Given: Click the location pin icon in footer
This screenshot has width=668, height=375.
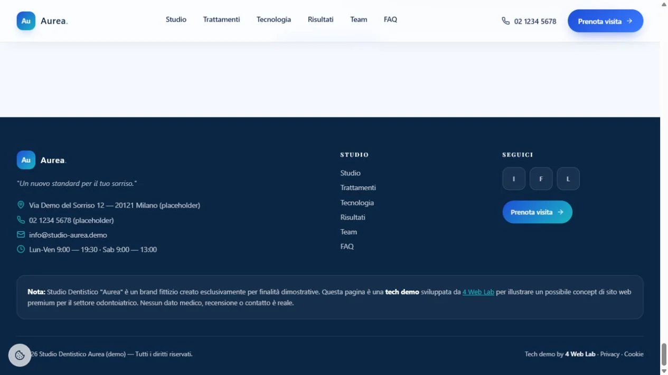Looking at the screenshot, I should point(21,205).
